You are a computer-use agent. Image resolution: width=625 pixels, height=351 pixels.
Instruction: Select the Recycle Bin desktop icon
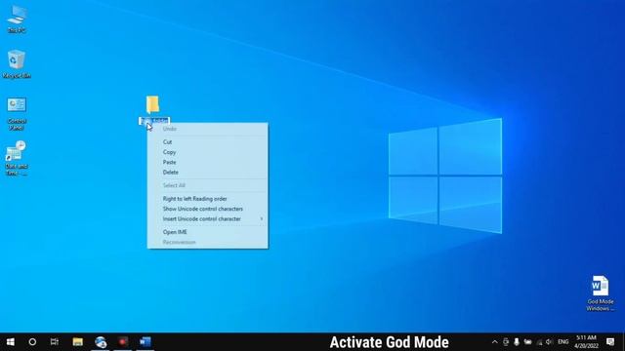17,63
